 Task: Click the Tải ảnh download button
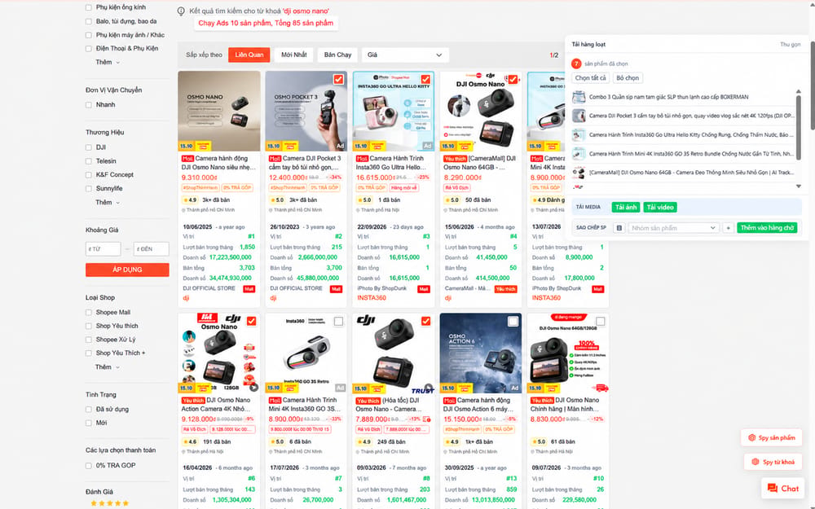pos(626,207)
